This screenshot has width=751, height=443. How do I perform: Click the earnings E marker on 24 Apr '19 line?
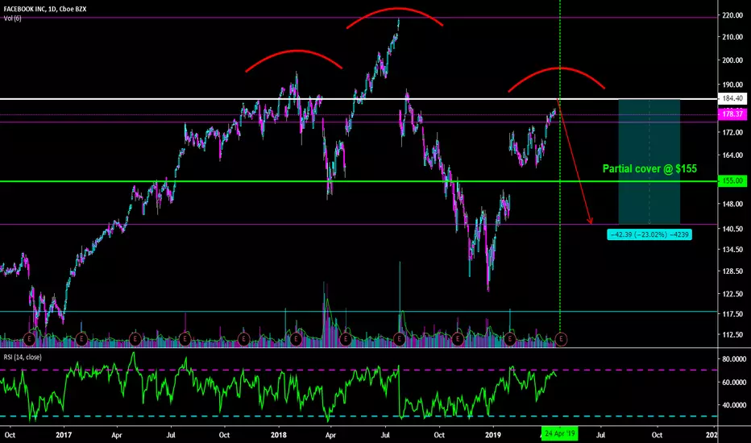click(x=560, y=339)
